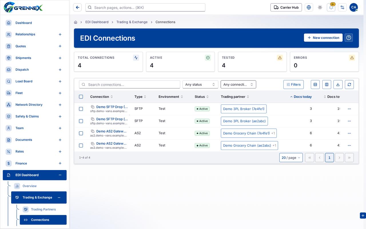Toggle the select-all connections checkbox

pyautogui.click(x=81, y=97)
